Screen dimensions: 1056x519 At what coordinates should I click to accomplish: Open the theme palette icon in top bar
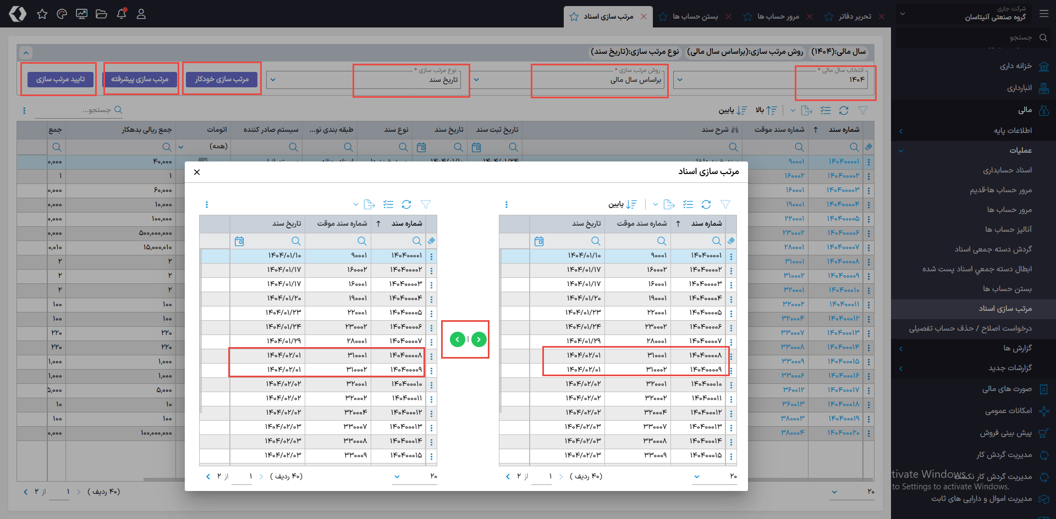tap(62, 14)
